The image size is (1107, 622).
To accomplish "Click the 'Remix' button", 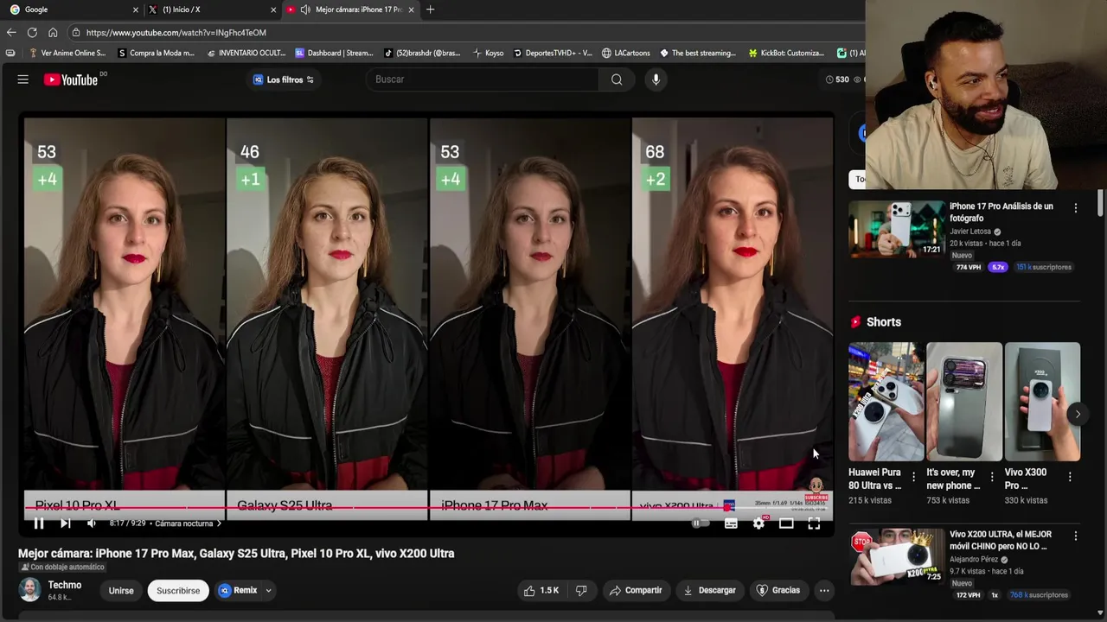I will [x=239, y=591].
